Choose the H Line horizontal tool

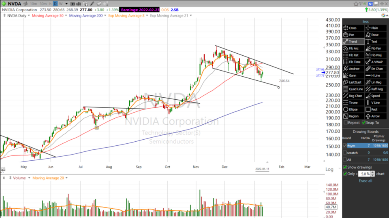(376, 75)
